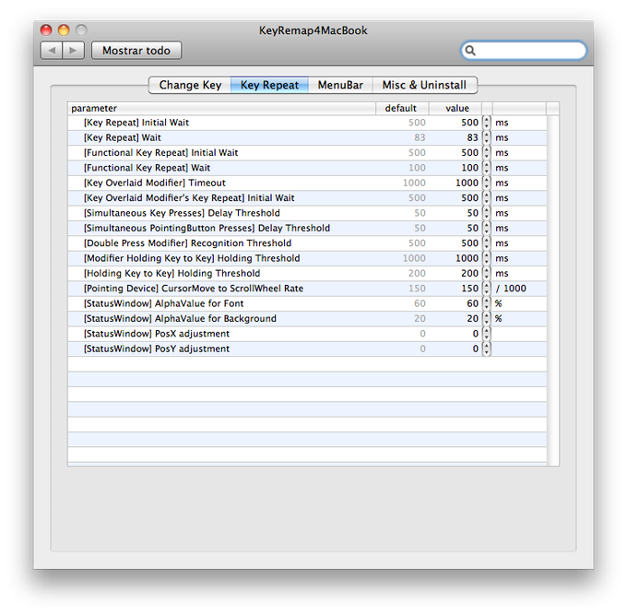Select [StatusWindow] AlphaValue for Background row
The width and height of the screenshot is (627, 615).
point(307,319)
